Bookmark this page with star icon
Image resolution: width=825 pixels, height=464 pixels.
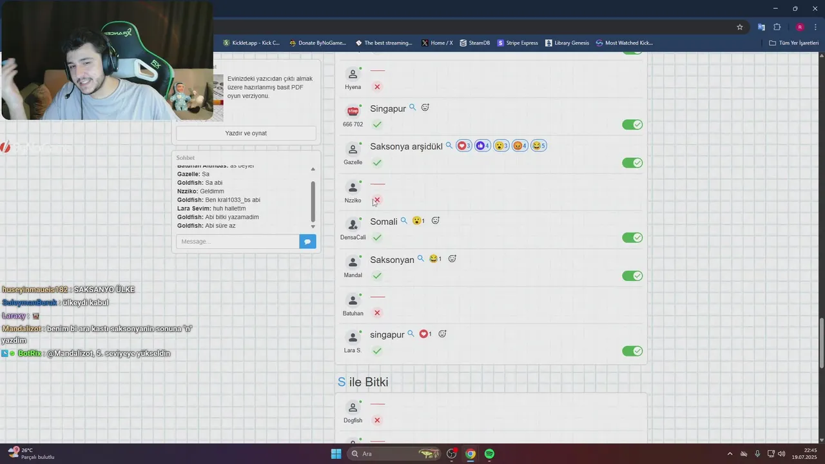[740, 27]
